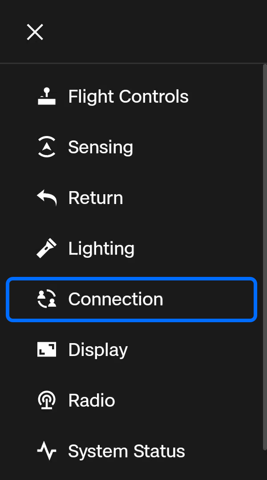Close the settings menu with the X
The width and height of the screenshot is (267, 480).
click(35, 32)
